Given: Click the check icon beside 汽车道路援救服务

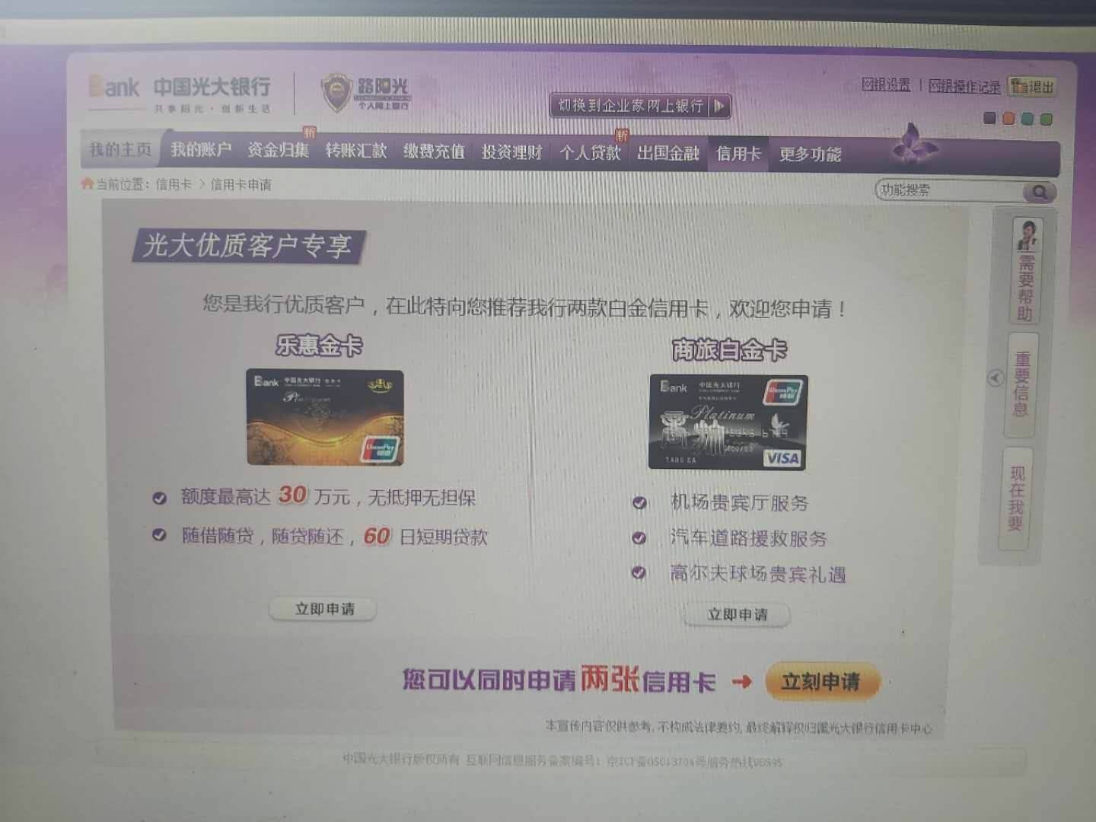Looking at the screenshot, I should [639, 538].
